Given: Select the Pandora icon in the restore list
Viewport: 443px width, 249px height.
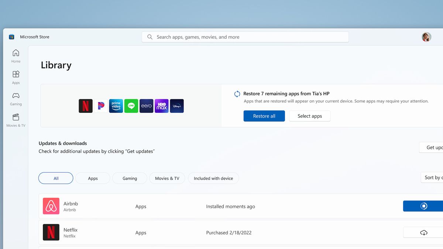Looking at the screenshot, I should tap(101, 106).
